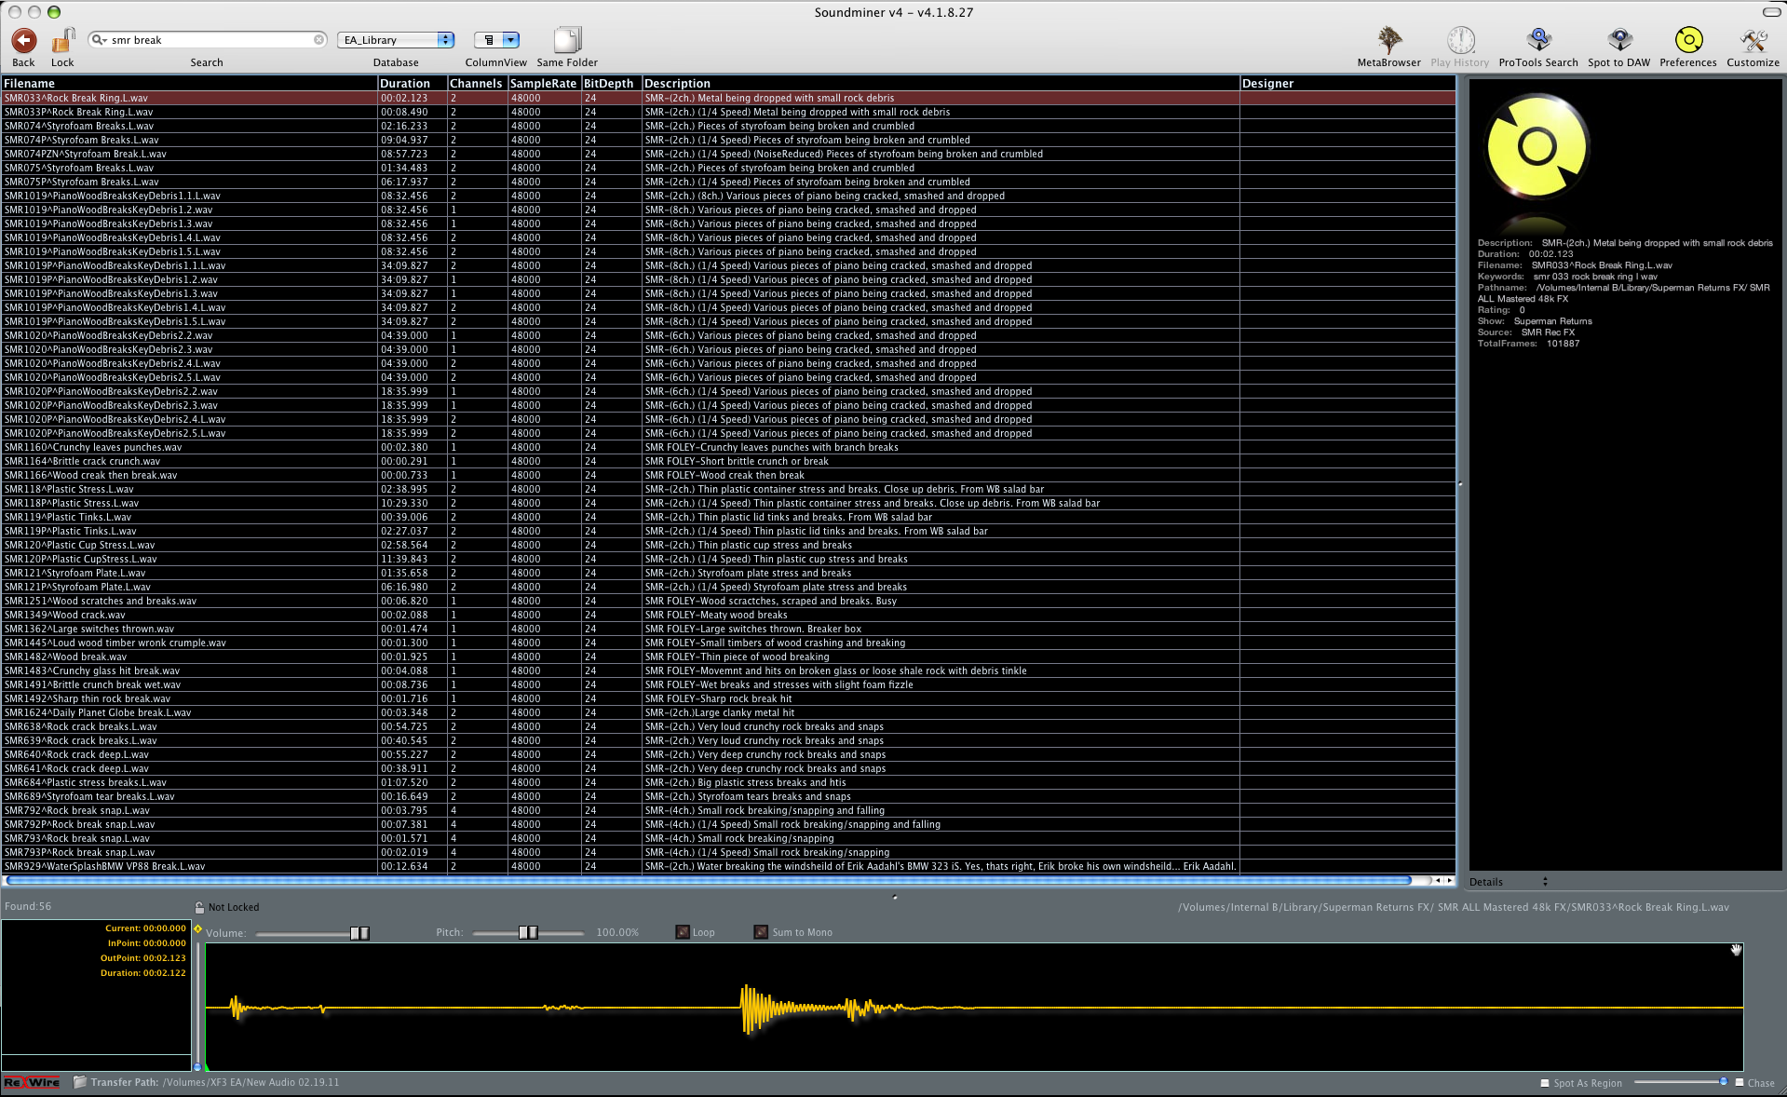Click the Back arrow button
The image size is (1787, 1097).
[24, 41]
